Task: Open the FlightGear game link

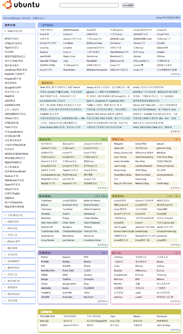Action: pos(46,200)
